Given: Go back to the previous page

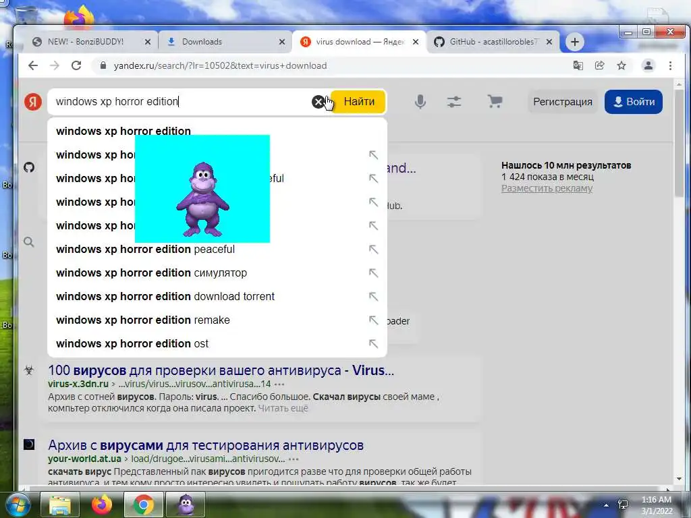Looking at the screenshot, I should click(x=33, y=65).
